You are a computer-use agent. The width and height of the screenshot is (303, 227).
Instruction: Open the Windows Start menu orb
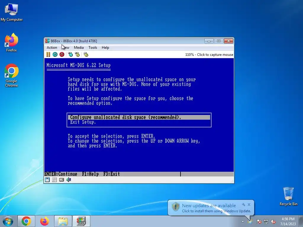pyautogui.click(x=8, y=221)
